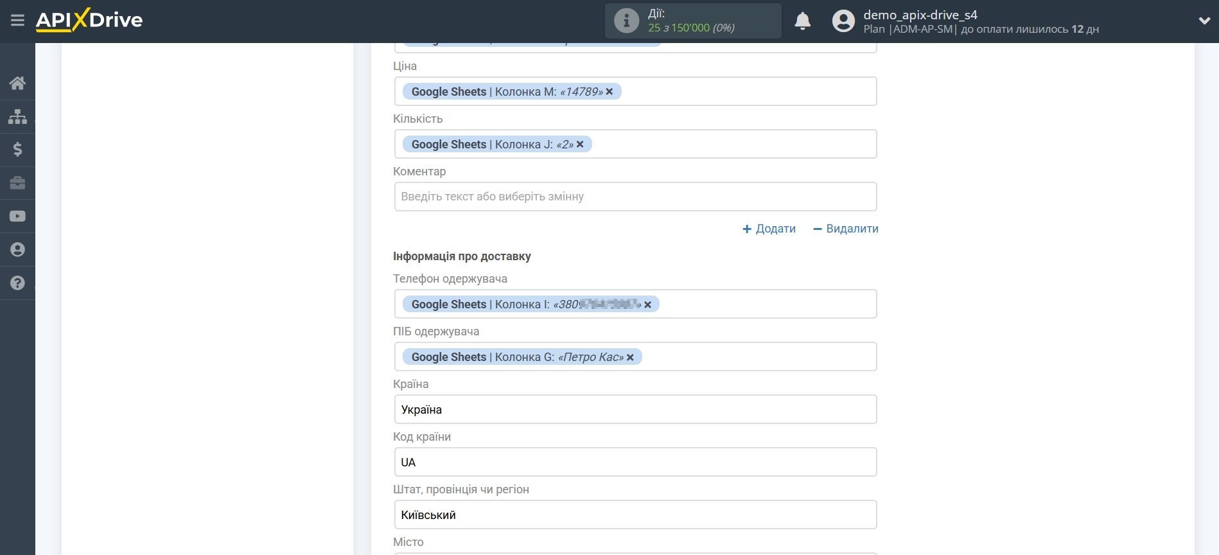Click the Коментар input field
1219x555 pixels.
coord(635,197)
